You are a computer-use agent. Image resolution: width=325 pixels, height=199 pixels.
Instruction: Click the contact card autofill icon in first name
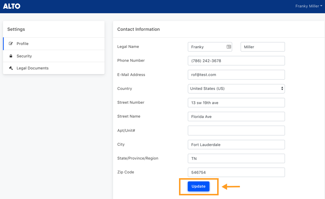click(x=229, y=47)
